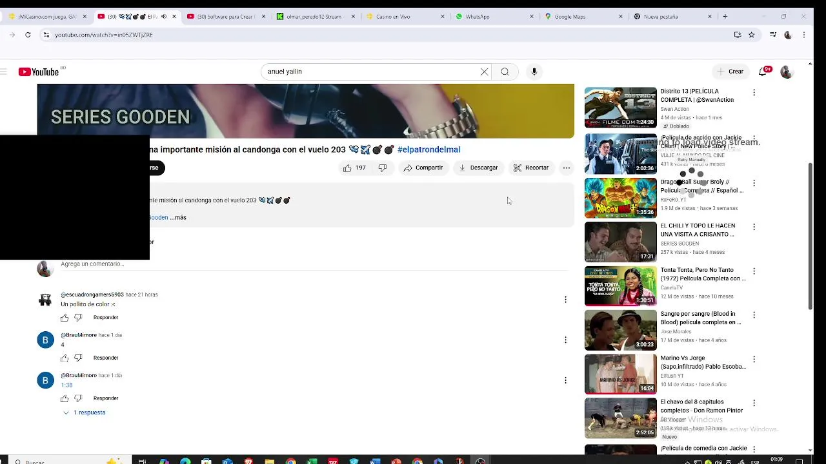Click the YouTube home logo

[x=39, y=72]
